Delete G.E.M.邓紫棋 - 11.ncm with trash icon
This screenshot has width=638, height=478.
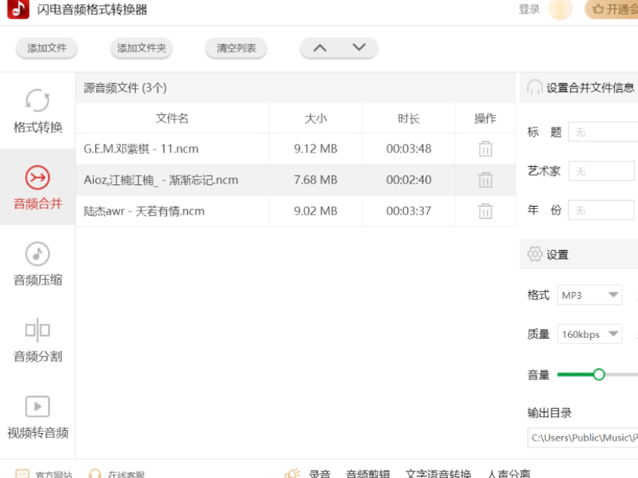coord(485,149)
